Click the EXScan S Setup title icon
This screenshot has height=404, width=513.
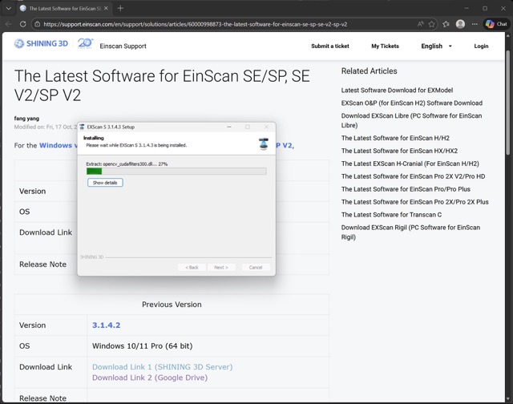coord(82,127)
